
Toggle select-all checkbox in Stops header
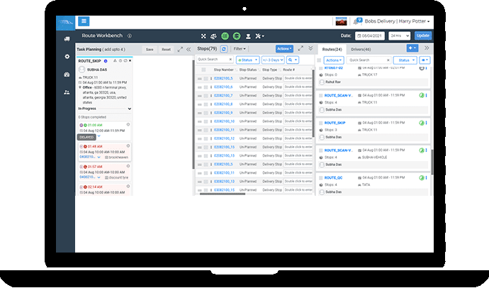[x=203, y=70]
